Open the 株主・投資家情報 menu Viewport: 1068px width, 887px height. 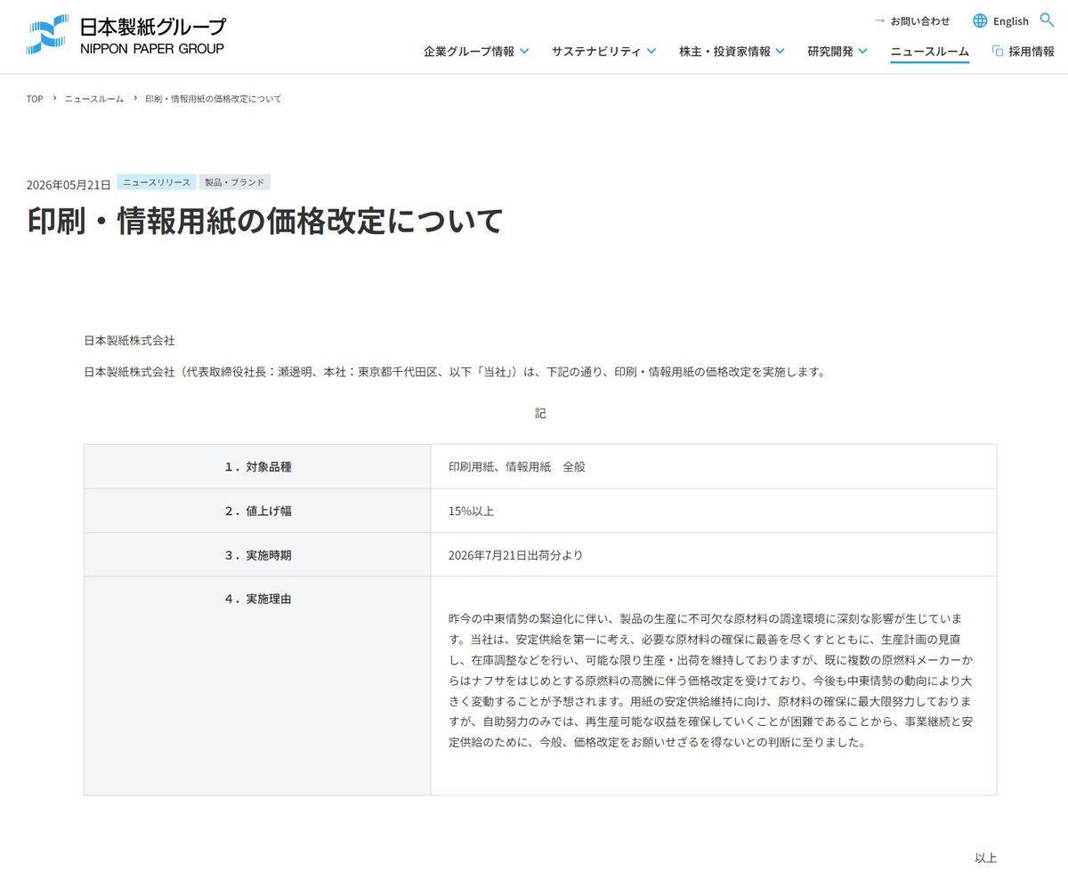(724, 52)
